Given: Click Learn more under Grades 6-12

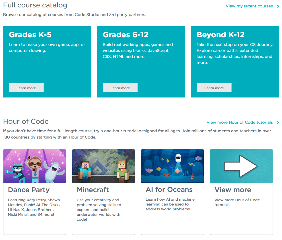Looking at the screenshot, I should click(x=120, y=88).
